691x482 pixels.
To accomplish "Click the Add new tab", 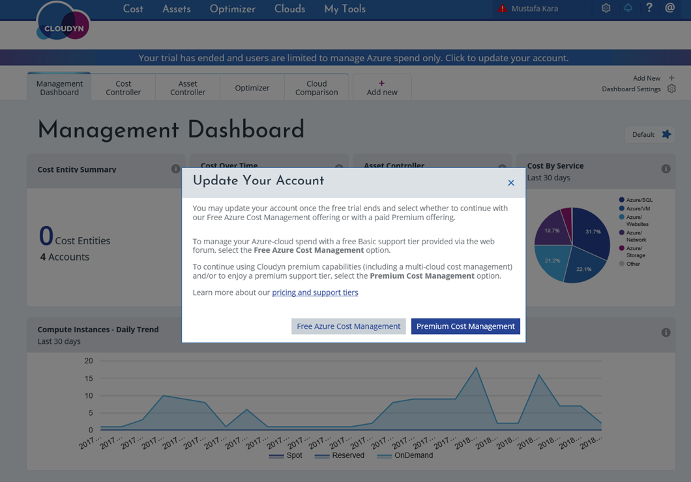I will (382, 87).
